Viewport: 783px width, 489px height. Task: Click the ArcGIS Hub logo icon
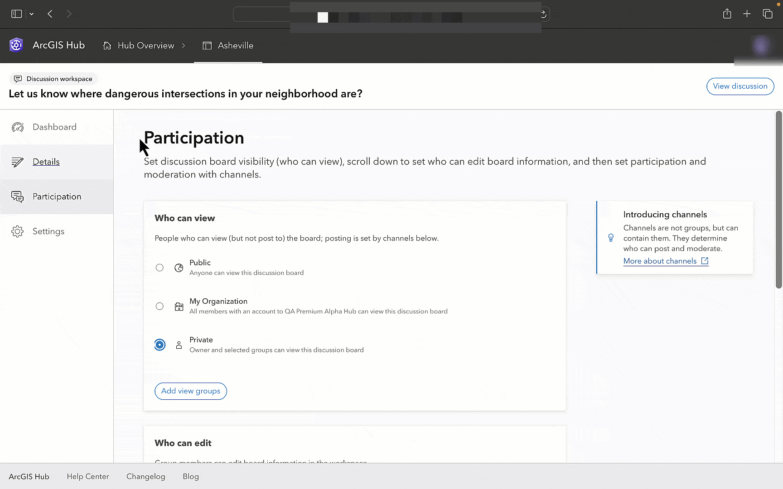click(16, 45)
